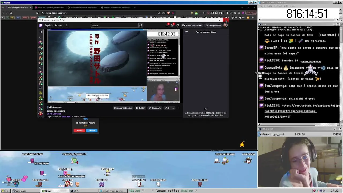Image resolution: width=343 pixels, height=193 pixels.
Task: Open the Arquivo menu in Bloco de notas
Action: click(262, 6)
